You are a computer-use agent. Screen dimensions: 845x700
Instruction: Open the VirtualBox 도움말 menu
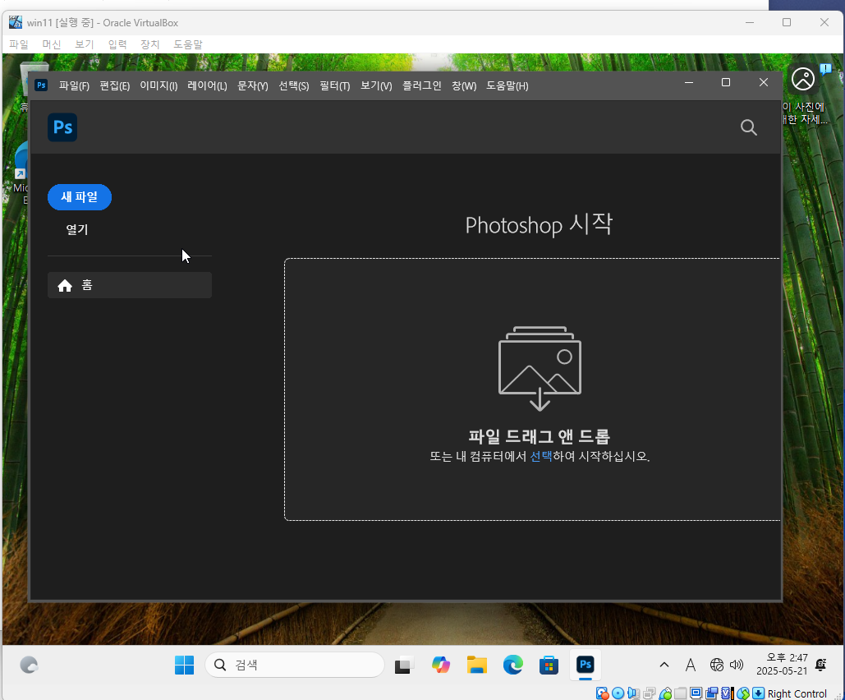[187, 44]
